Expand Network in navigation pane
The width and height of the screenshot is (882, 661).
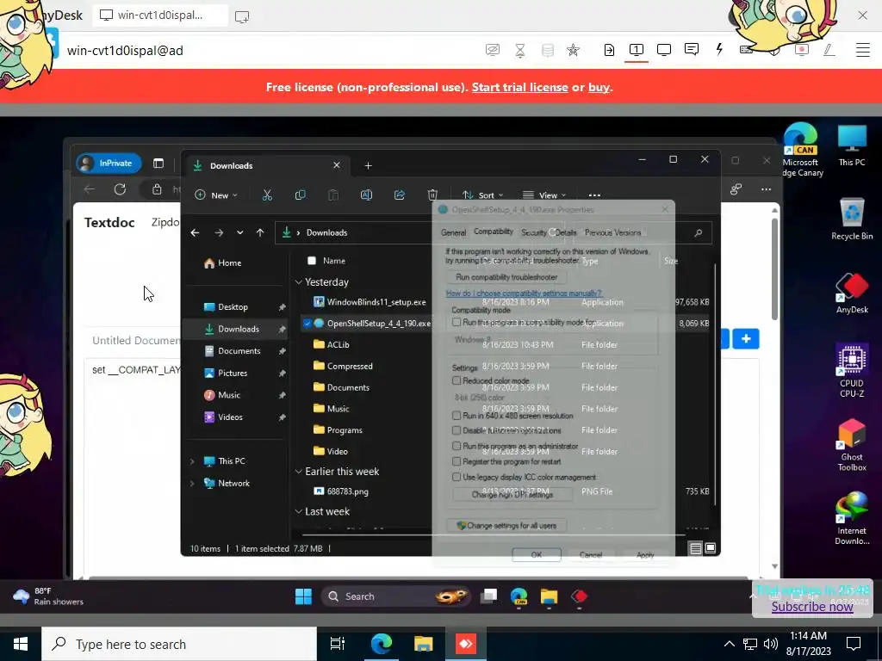192,484
